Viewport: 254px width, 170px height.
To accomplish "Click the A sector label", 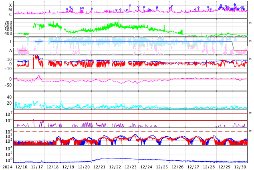I will pos(10,51).
